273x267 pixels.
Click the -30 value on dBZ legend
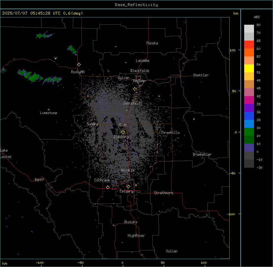point(259,167)
